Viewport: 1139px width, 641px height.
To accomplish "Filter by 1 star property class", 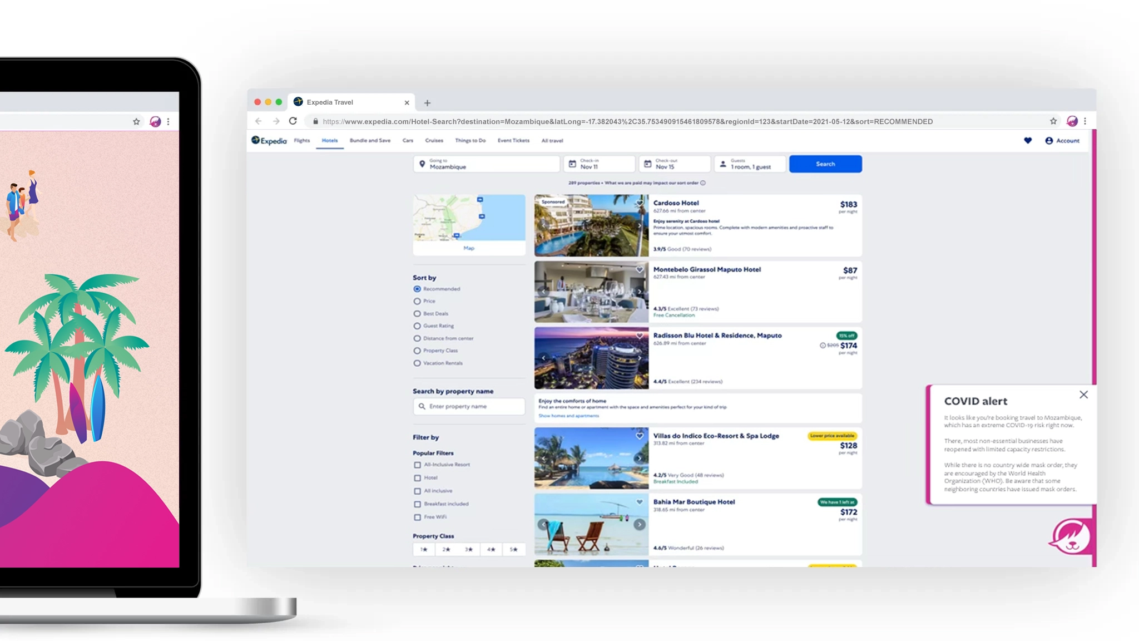I will 424,550.
